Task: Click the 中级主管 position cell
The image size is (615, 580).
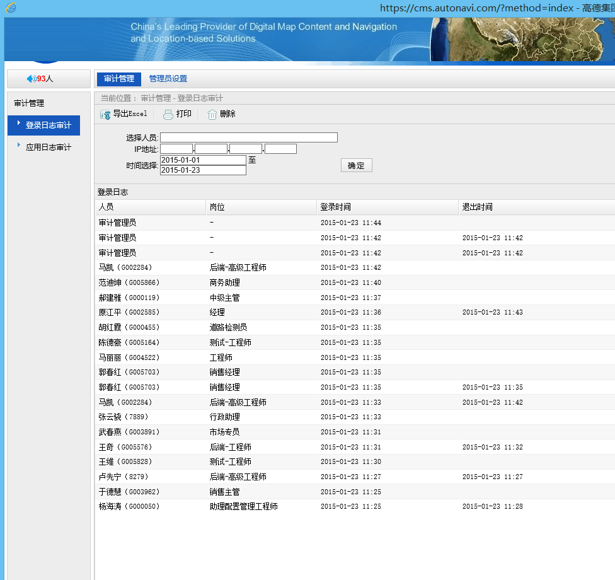Action: [x=225, y=298]
